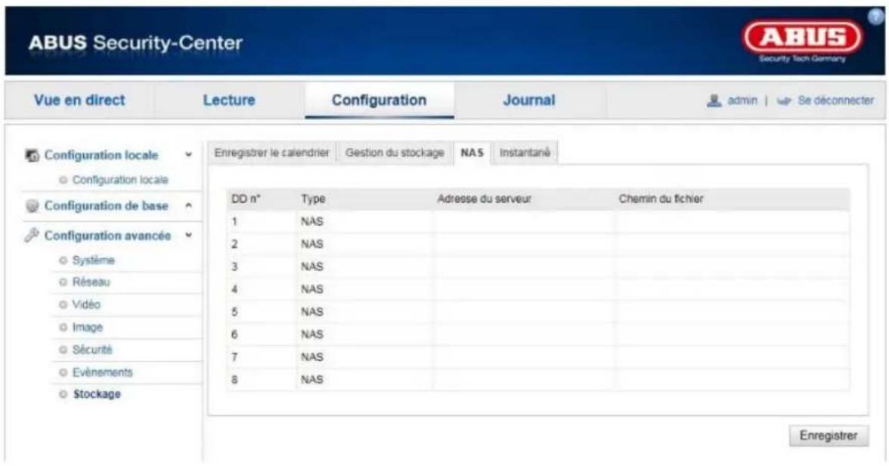Switch to Gestion du stockage tab
This screenshot has width=889, height=466.
pos(395,153)
